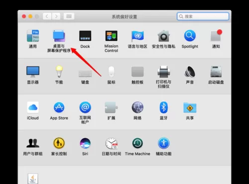249x184 pixels.
Task: Close the 系统偏好设置 window
Action: coord(24,16)
